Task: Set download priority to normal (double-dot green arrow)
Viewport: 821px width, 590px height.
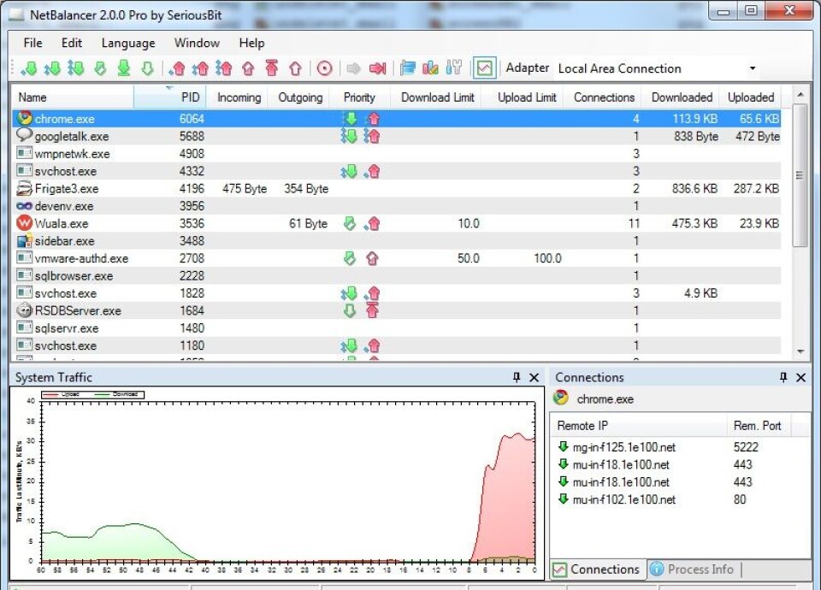Action: (x=52, y=68)
